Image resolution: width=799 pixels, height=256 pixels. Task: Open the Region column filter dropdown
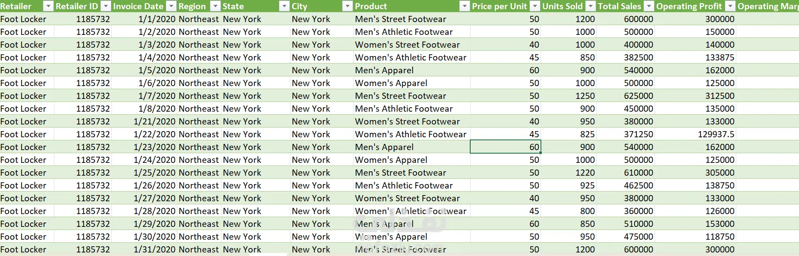tap(215, 6)
